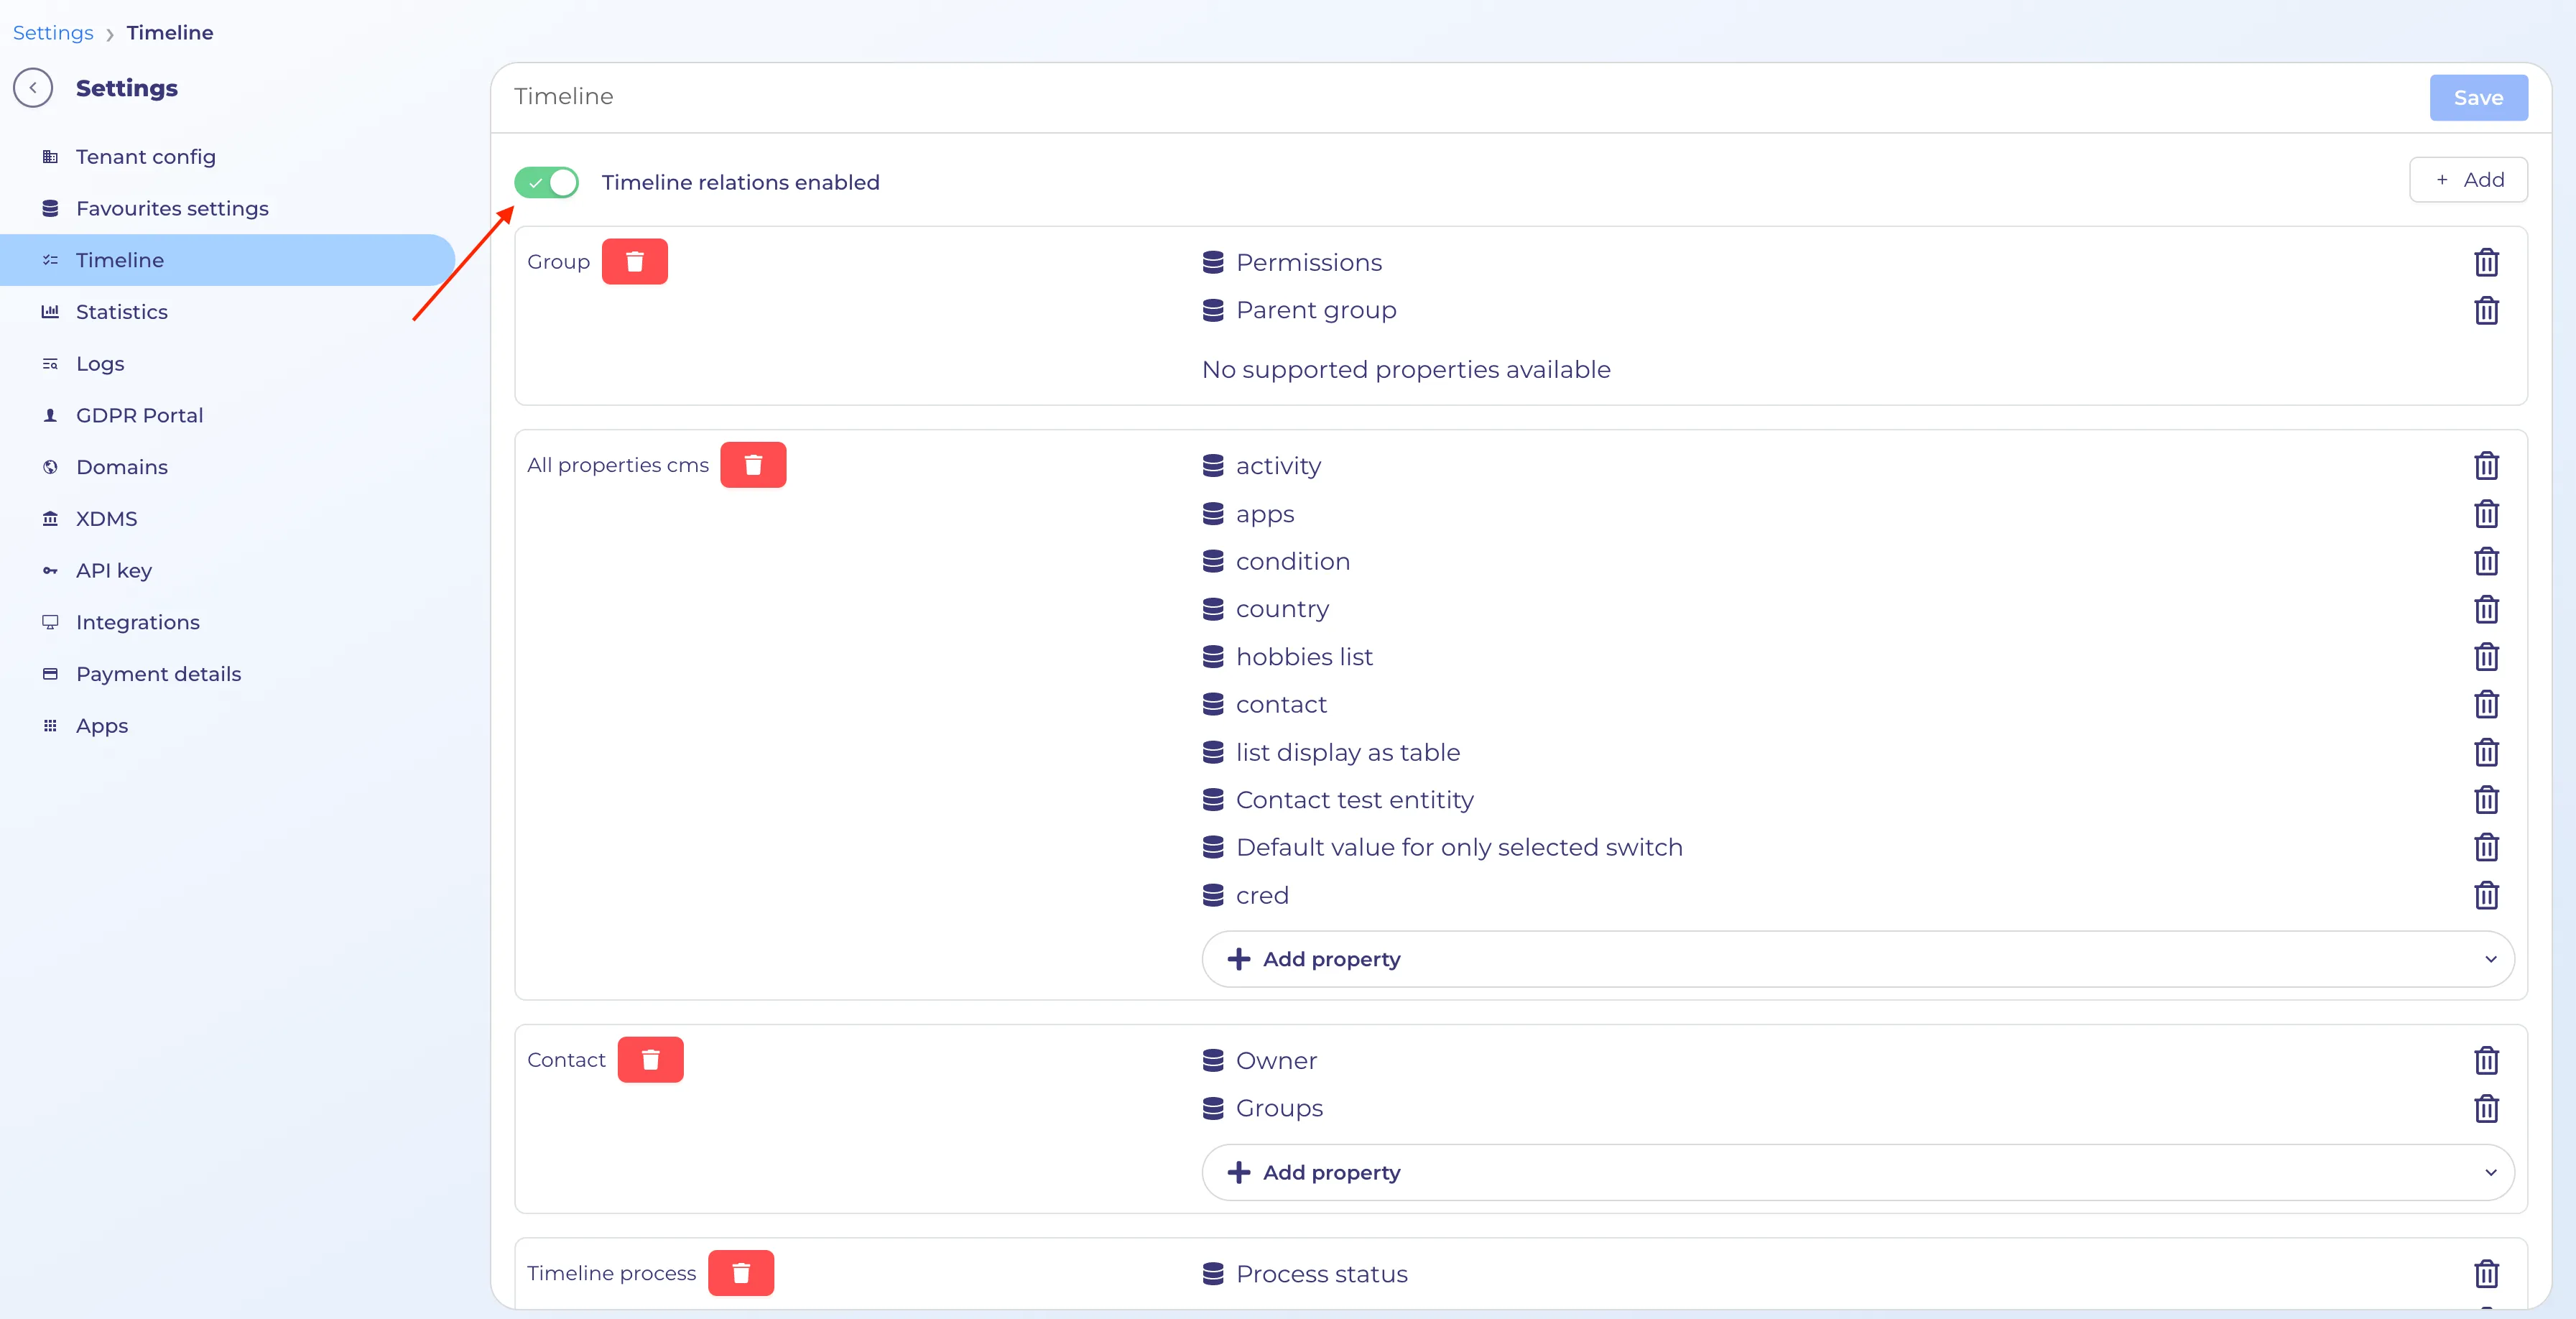
Task: Remove the Owner property
Action: (x=2486, y=1060)
